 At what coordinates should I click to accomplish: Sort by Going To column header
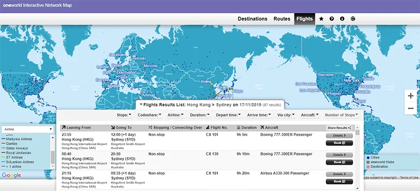pyautogui.click(x=122, y=127)
